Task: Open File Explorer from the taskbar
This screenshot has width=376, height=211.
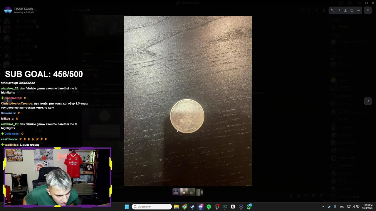Action: click(176, 207)
